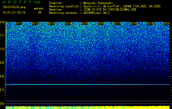The width and height of the screenshot is (172, 109).
Task: Click the 0319 time marker
Action: 150,23
